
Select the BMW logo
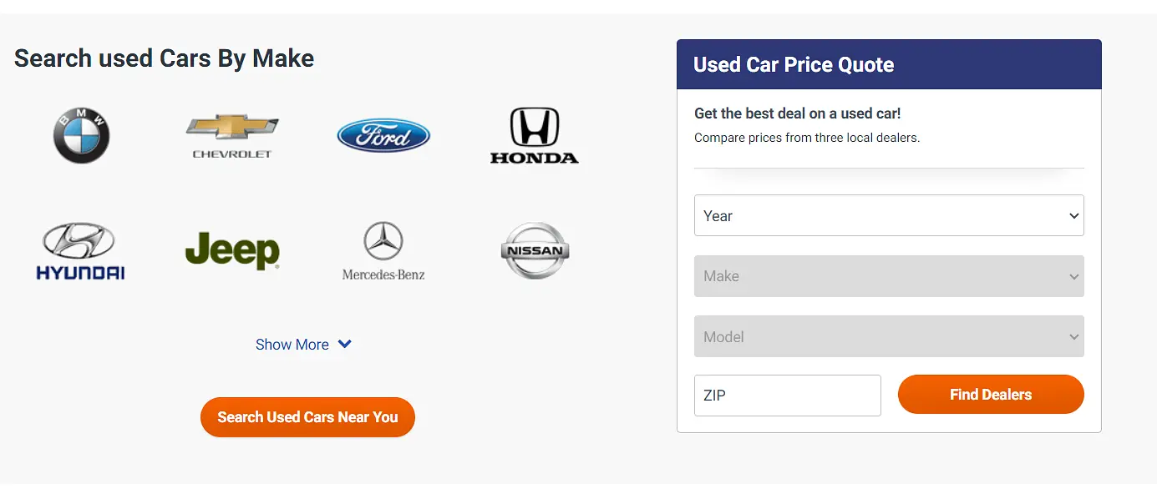point(81,136)
